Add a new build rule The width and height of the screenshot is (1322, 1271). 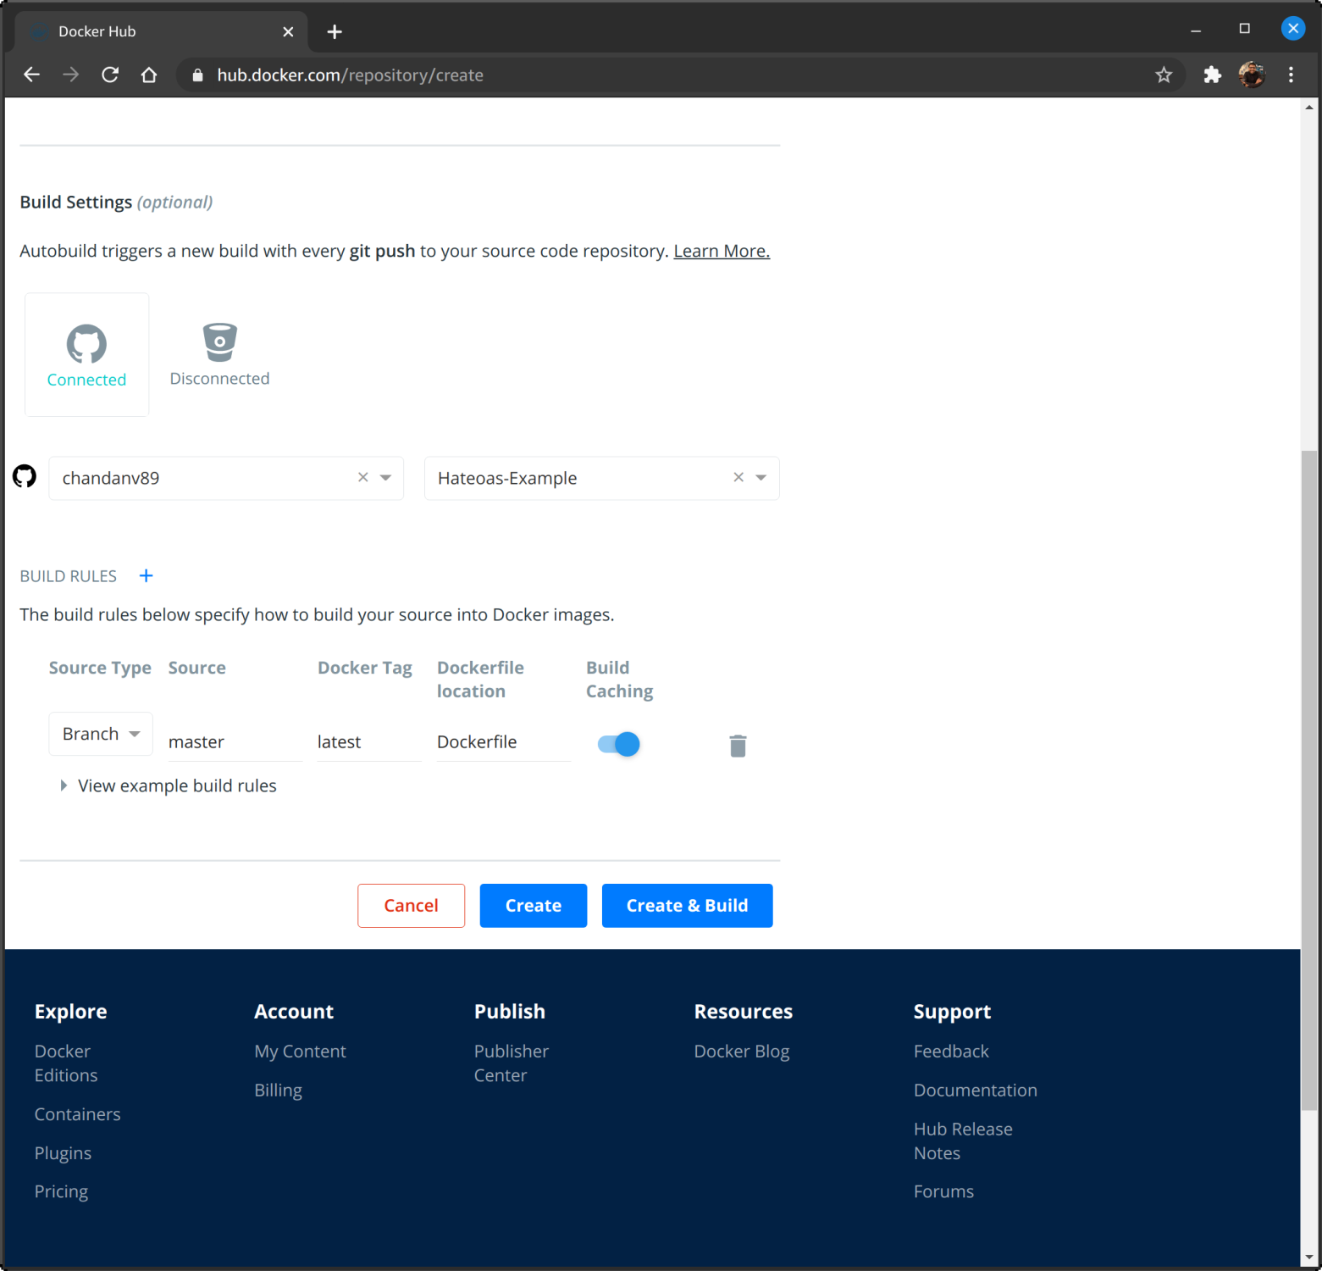point(146,575)
